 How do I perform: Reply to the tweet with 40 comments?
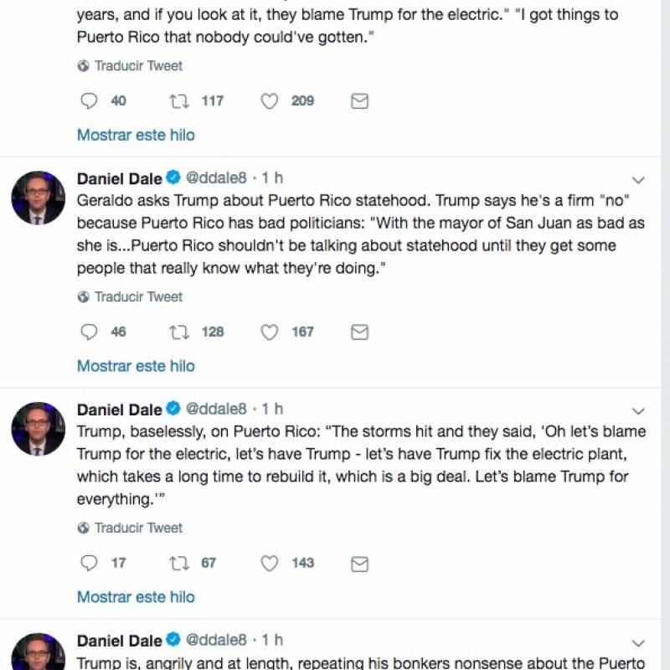coord(89,101)
